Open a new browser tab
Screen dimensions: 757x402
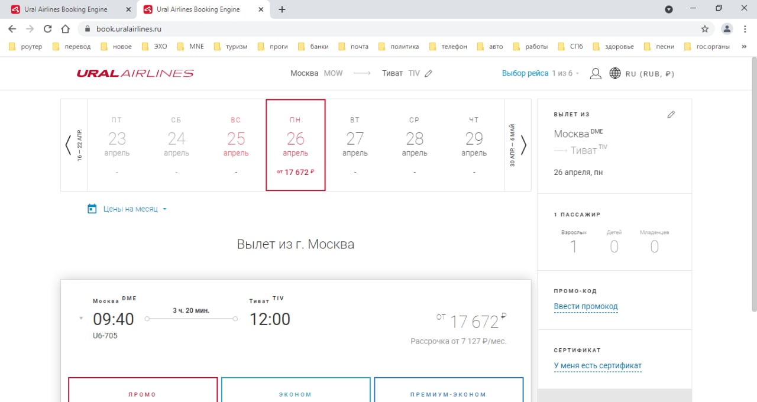point(282,9)
